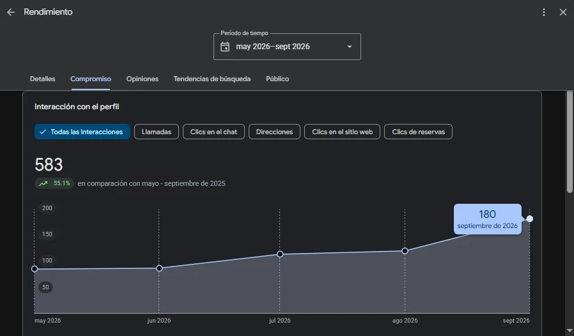Click the sept 2026 data point on chart
This screenshot has width=574, height=336.
click(x=530, y=219)
